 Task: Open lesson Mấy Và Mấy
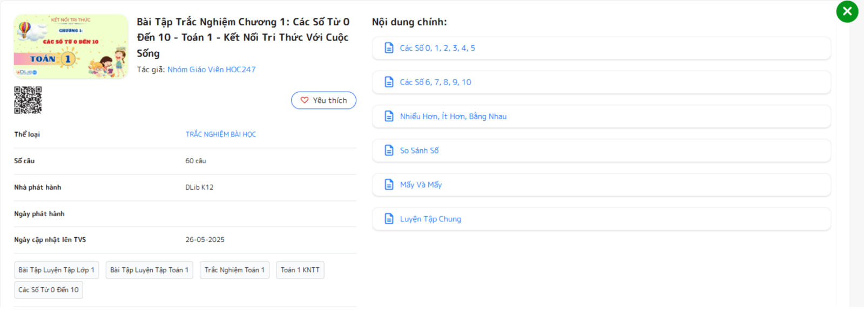(x=421, y=185)
